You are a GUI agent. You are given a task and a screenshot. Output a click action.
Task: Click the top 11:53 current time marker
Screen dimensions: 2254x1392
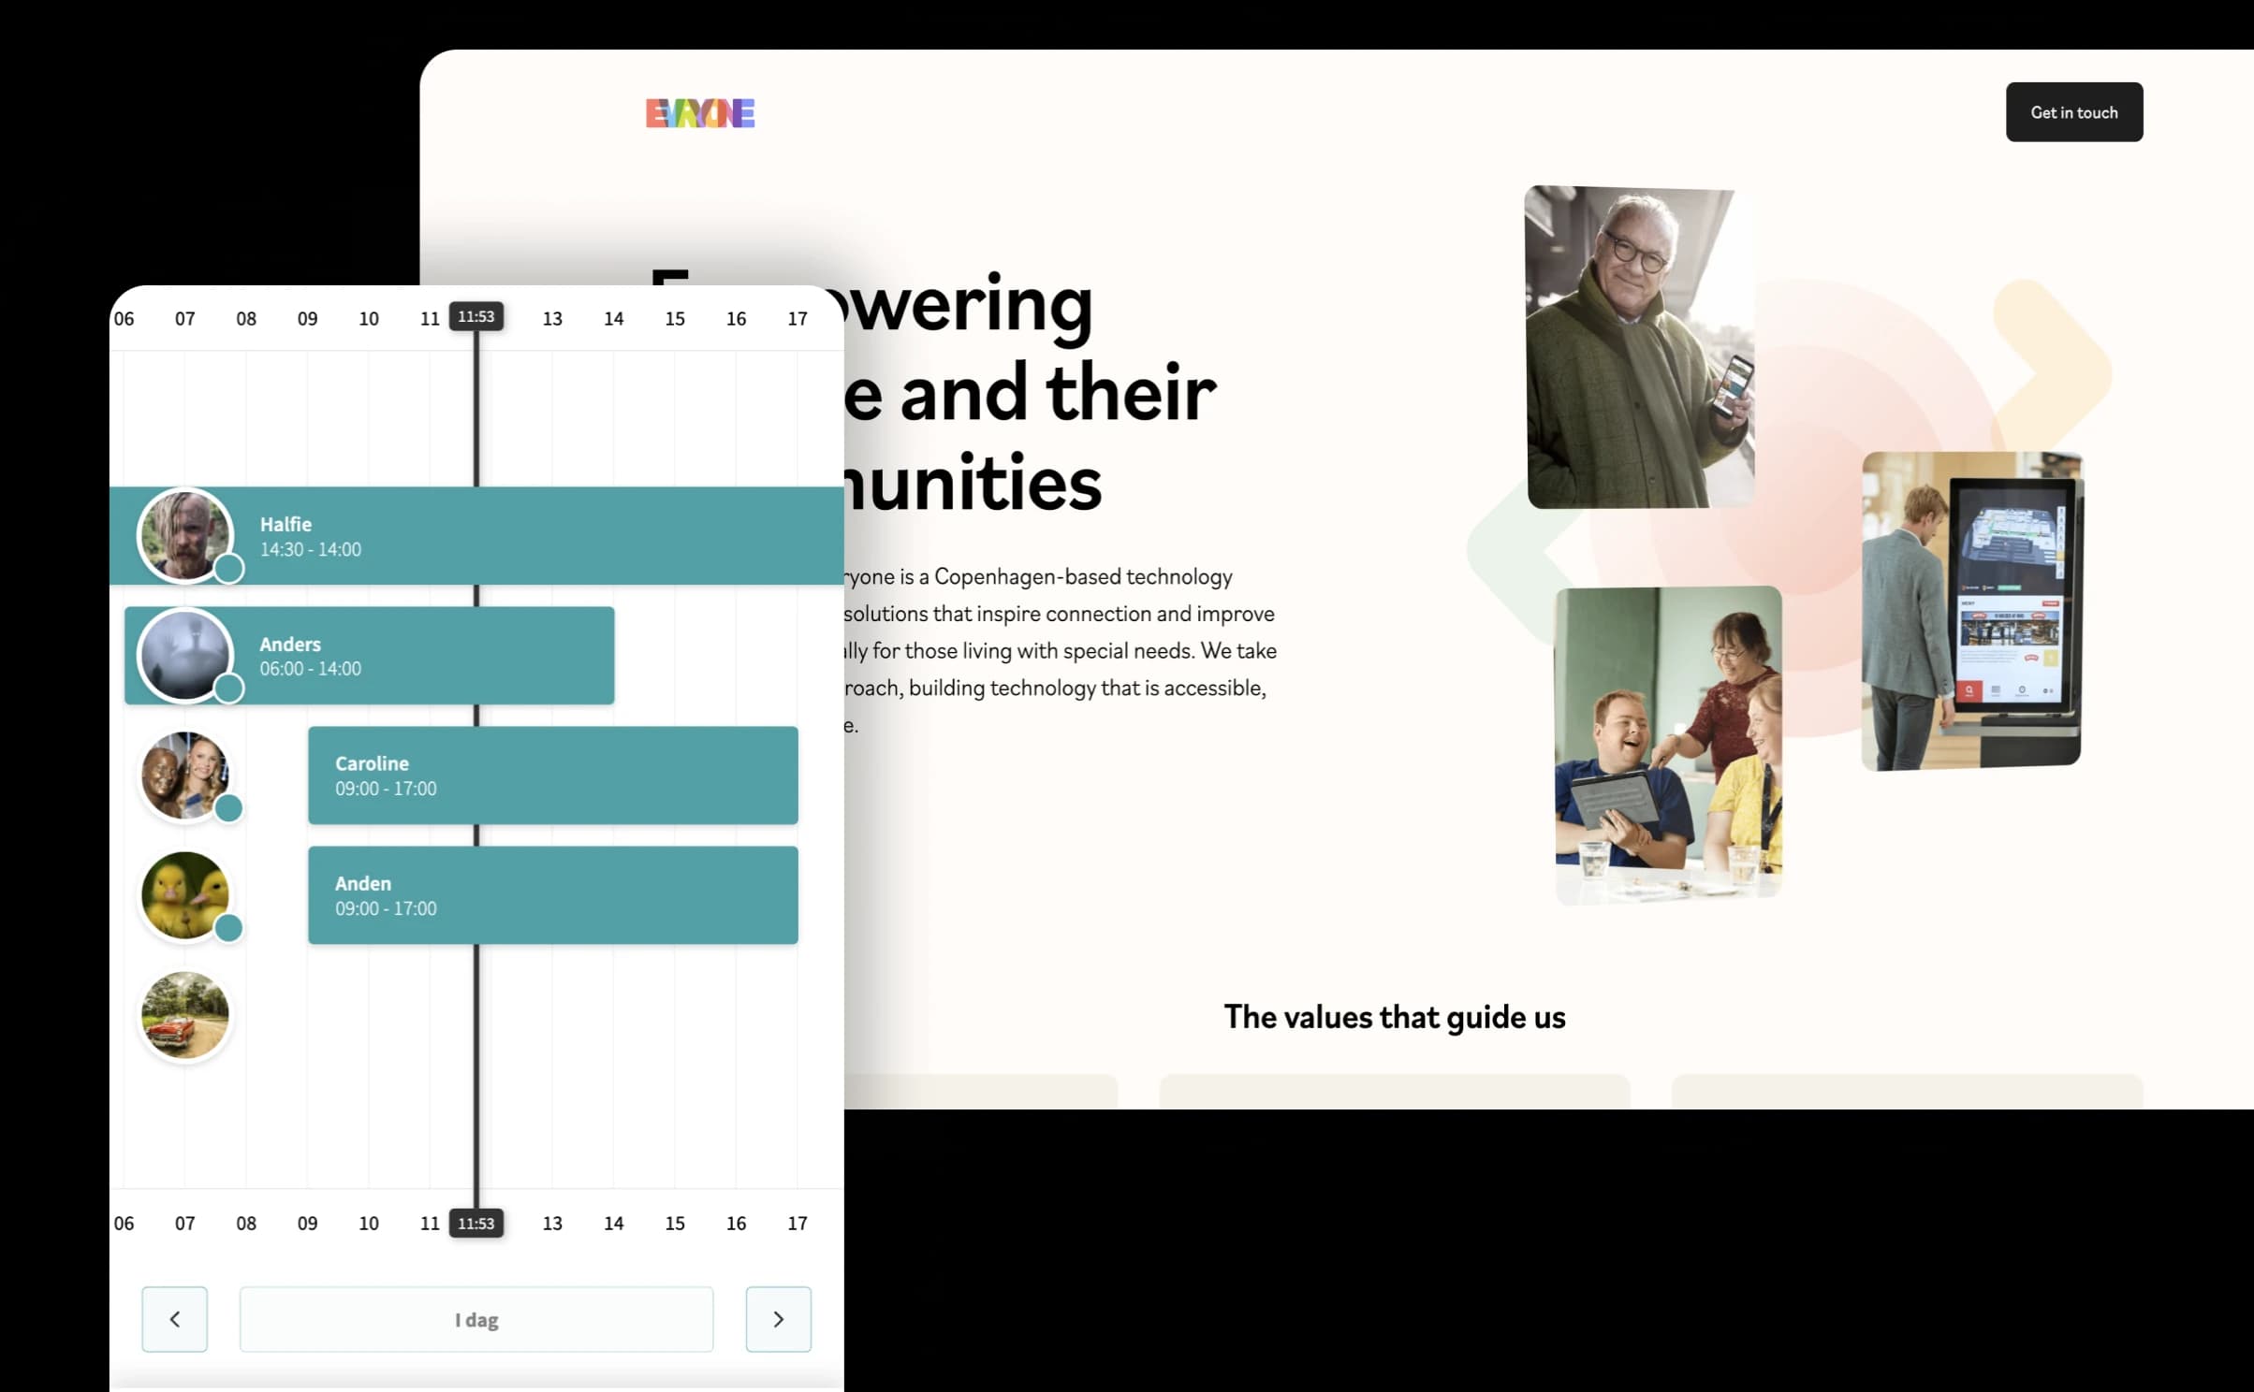tap(476, 316)
